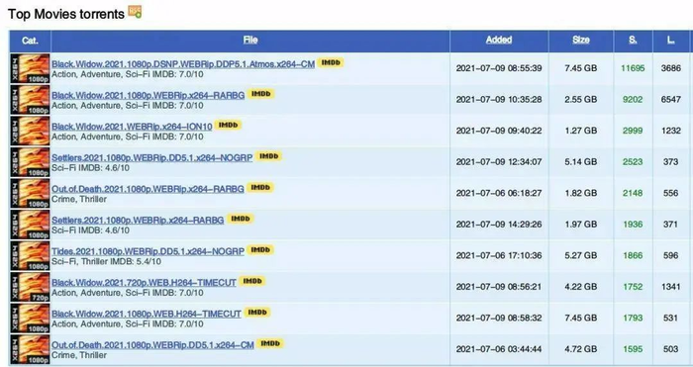Click category thumbnail of Out.of.Death DD5.1 CM row
Image resolution: width=693 pixels, height=367 pixels.
click(30, 349)
